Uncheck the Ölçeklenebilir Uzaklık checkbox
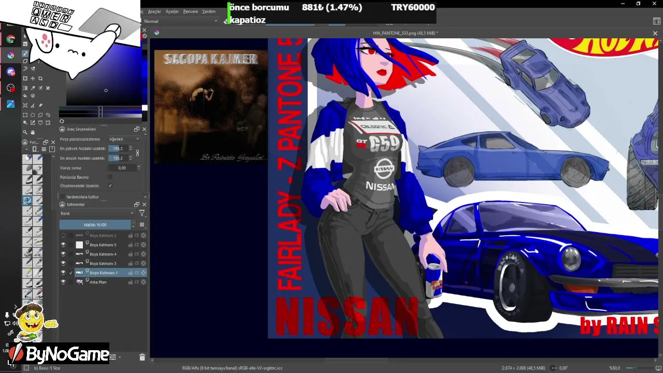Screen dimensions: 663x373 click(110, 185)
